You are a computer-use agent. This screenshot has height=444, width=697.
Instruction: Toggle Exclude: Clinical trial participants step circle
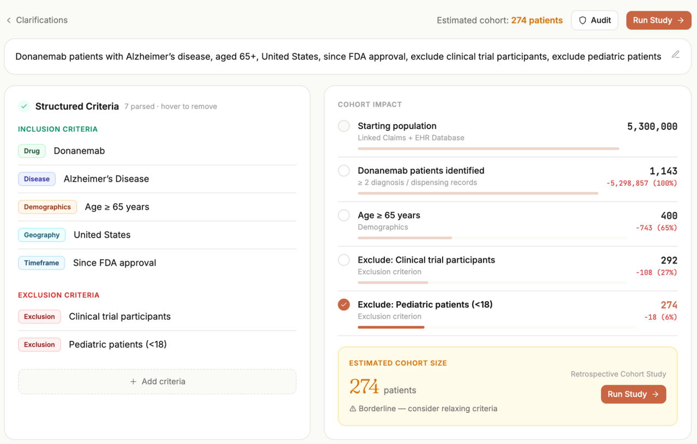tap(344, 260)
